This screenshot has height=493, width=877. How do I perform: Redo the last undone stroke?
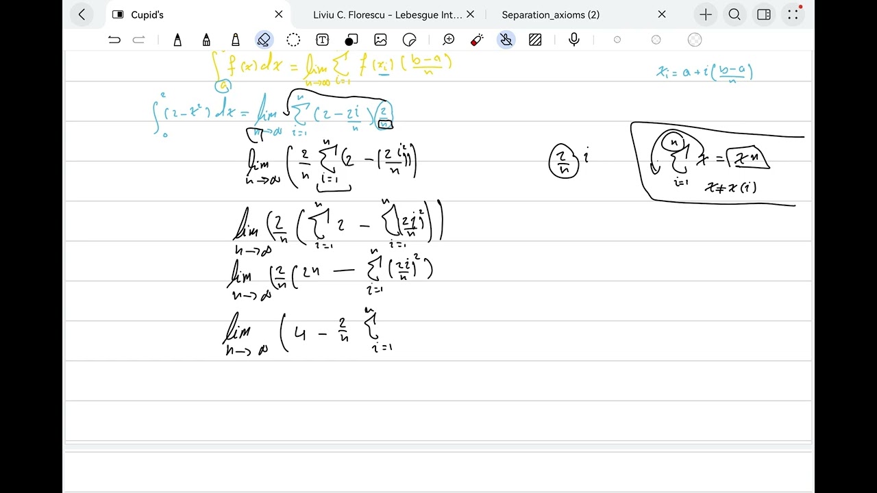[139, 40]
